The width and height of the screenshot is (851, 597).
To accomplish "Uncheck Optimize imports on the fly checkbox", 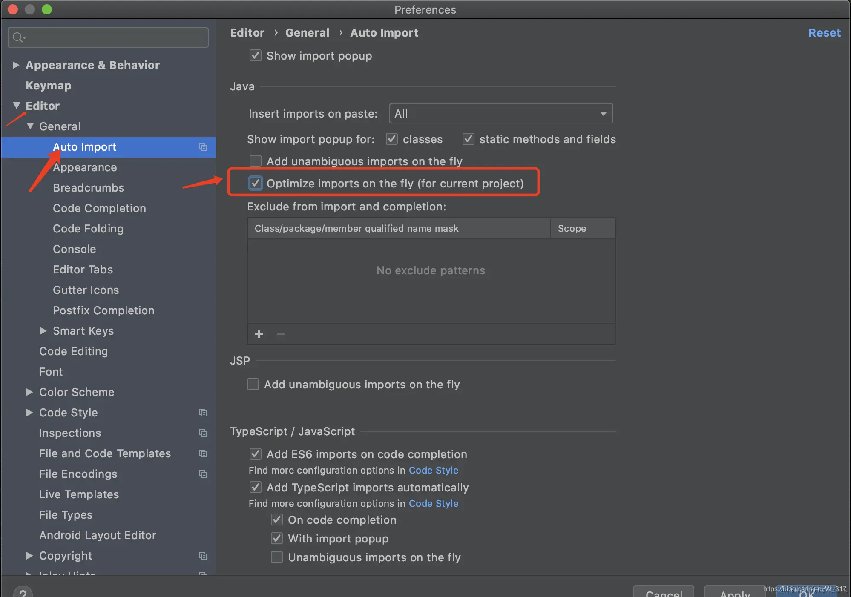I will point(256,183).
